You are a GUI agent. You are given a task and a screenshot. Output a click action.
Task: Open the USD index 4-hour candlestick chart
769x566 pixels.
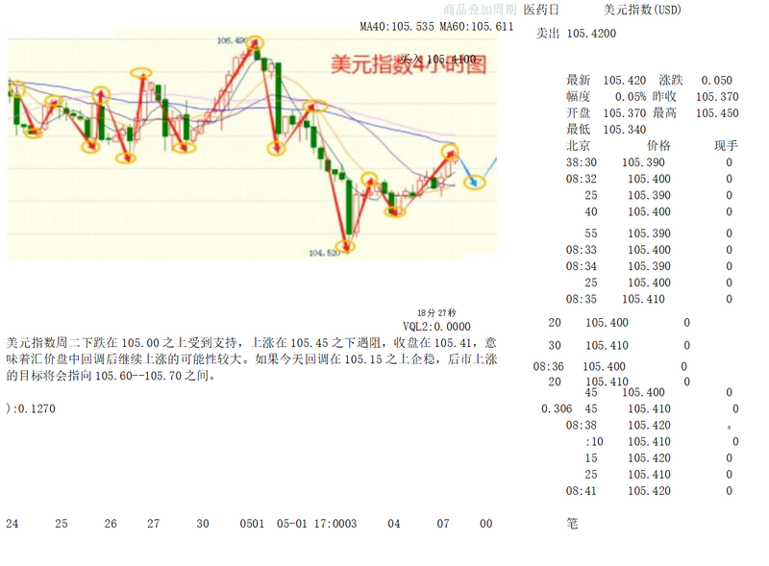[252, 145]
